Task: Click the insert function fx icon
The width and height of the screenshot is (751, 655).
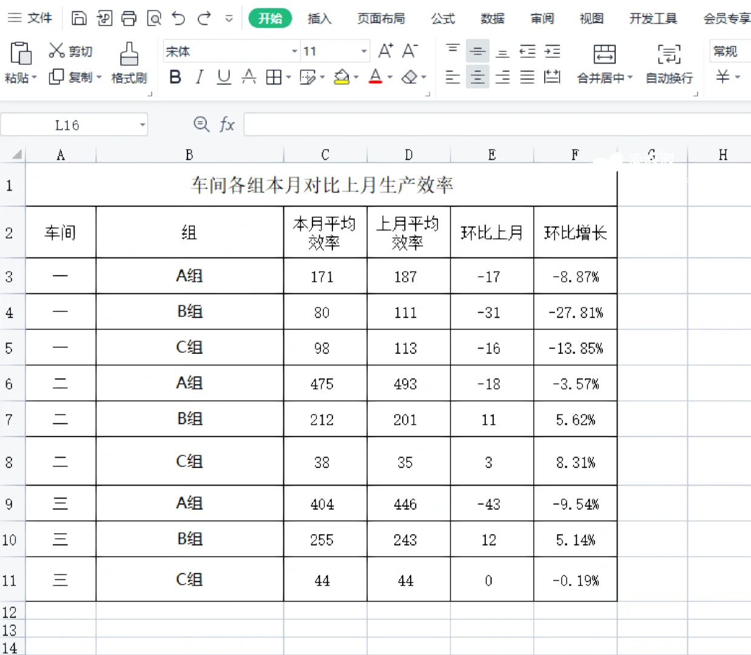Action: coord(227,124)
